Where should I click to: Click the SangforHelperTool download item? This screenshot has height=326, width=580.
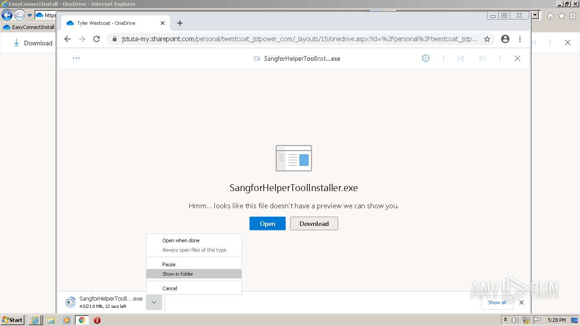[104, 302]
